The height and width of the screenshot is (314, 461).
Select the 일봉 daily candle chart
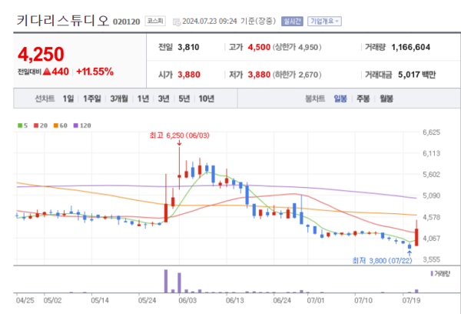point(340,99)
